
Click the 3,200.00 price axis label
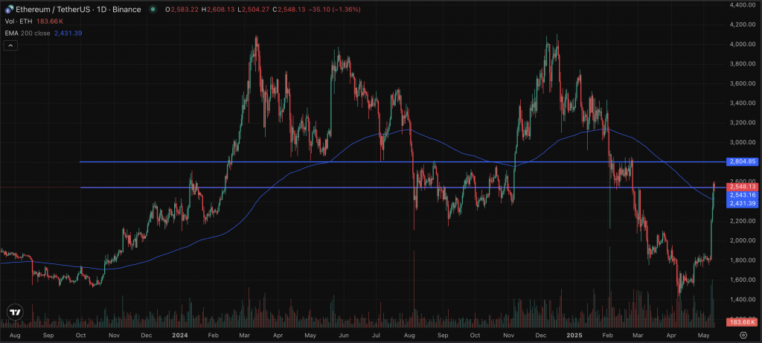[x=743, y=123]
